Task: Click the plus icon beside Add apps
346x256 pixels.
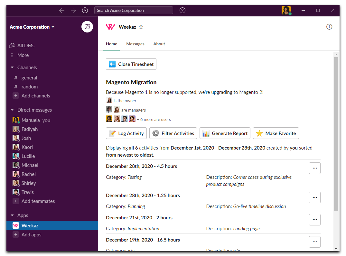Action: [16, 234]
